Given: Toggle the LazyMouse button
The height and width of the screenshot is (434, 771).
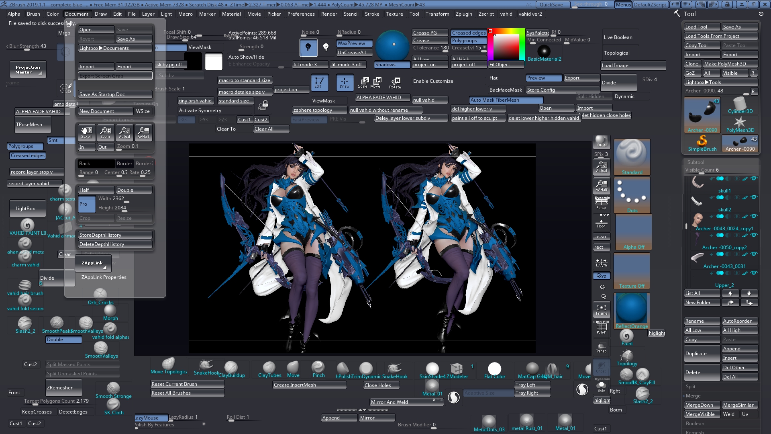Looking at the screenshot, I should coord(151,418).
